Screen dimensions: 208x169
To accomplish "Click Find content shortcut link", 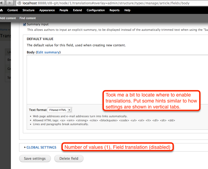I will pos(27,18).
